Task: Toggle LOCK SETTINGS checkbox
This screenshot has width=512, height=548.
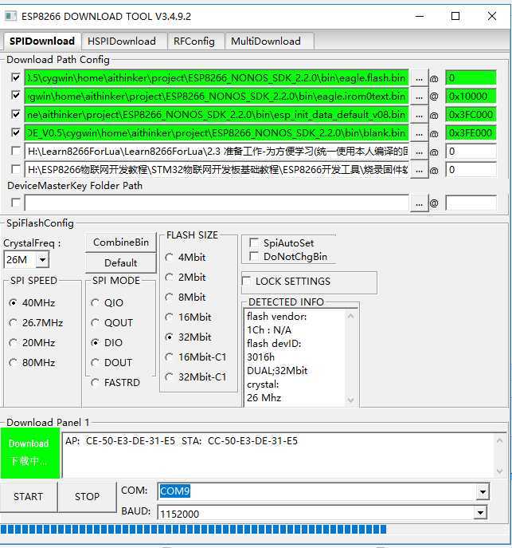Action: coord(246,281)
